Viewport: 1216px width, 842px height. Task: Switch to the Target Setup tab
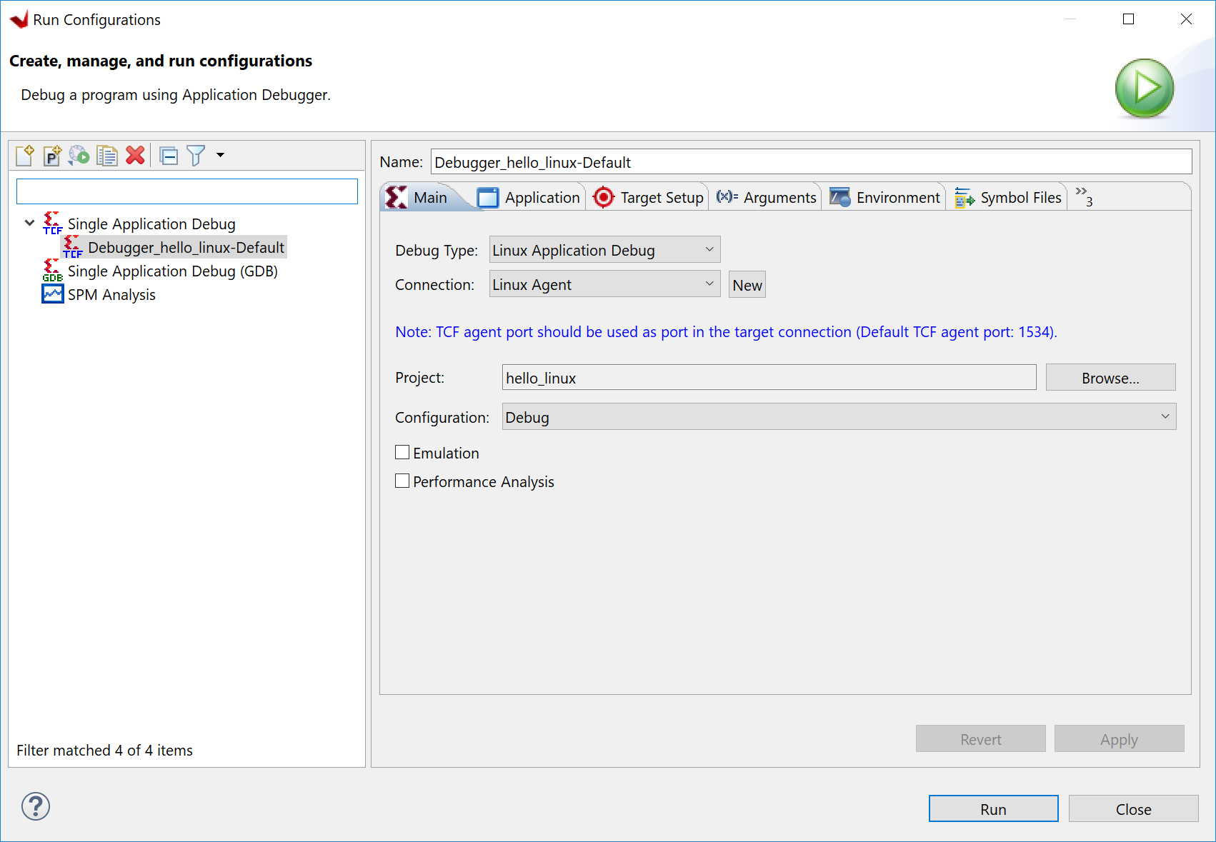coord(649,198)
